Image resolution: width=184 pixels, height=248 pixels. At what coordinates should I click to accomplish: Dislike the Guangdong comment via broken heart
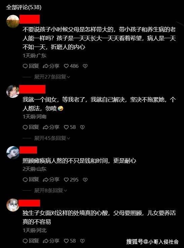point(85,66)
